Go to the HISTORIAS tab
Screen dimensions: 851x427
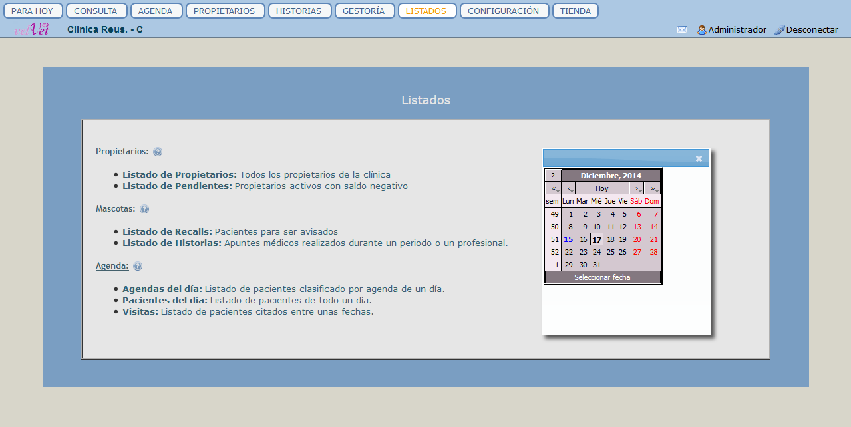point(299,11)
